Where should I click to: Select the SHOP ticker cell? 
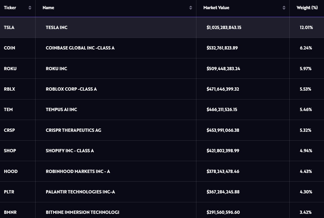[10, 151]
